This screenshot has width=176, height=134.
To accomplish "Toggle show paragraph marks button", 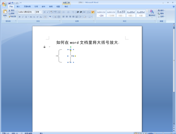I will click(93, 12).
